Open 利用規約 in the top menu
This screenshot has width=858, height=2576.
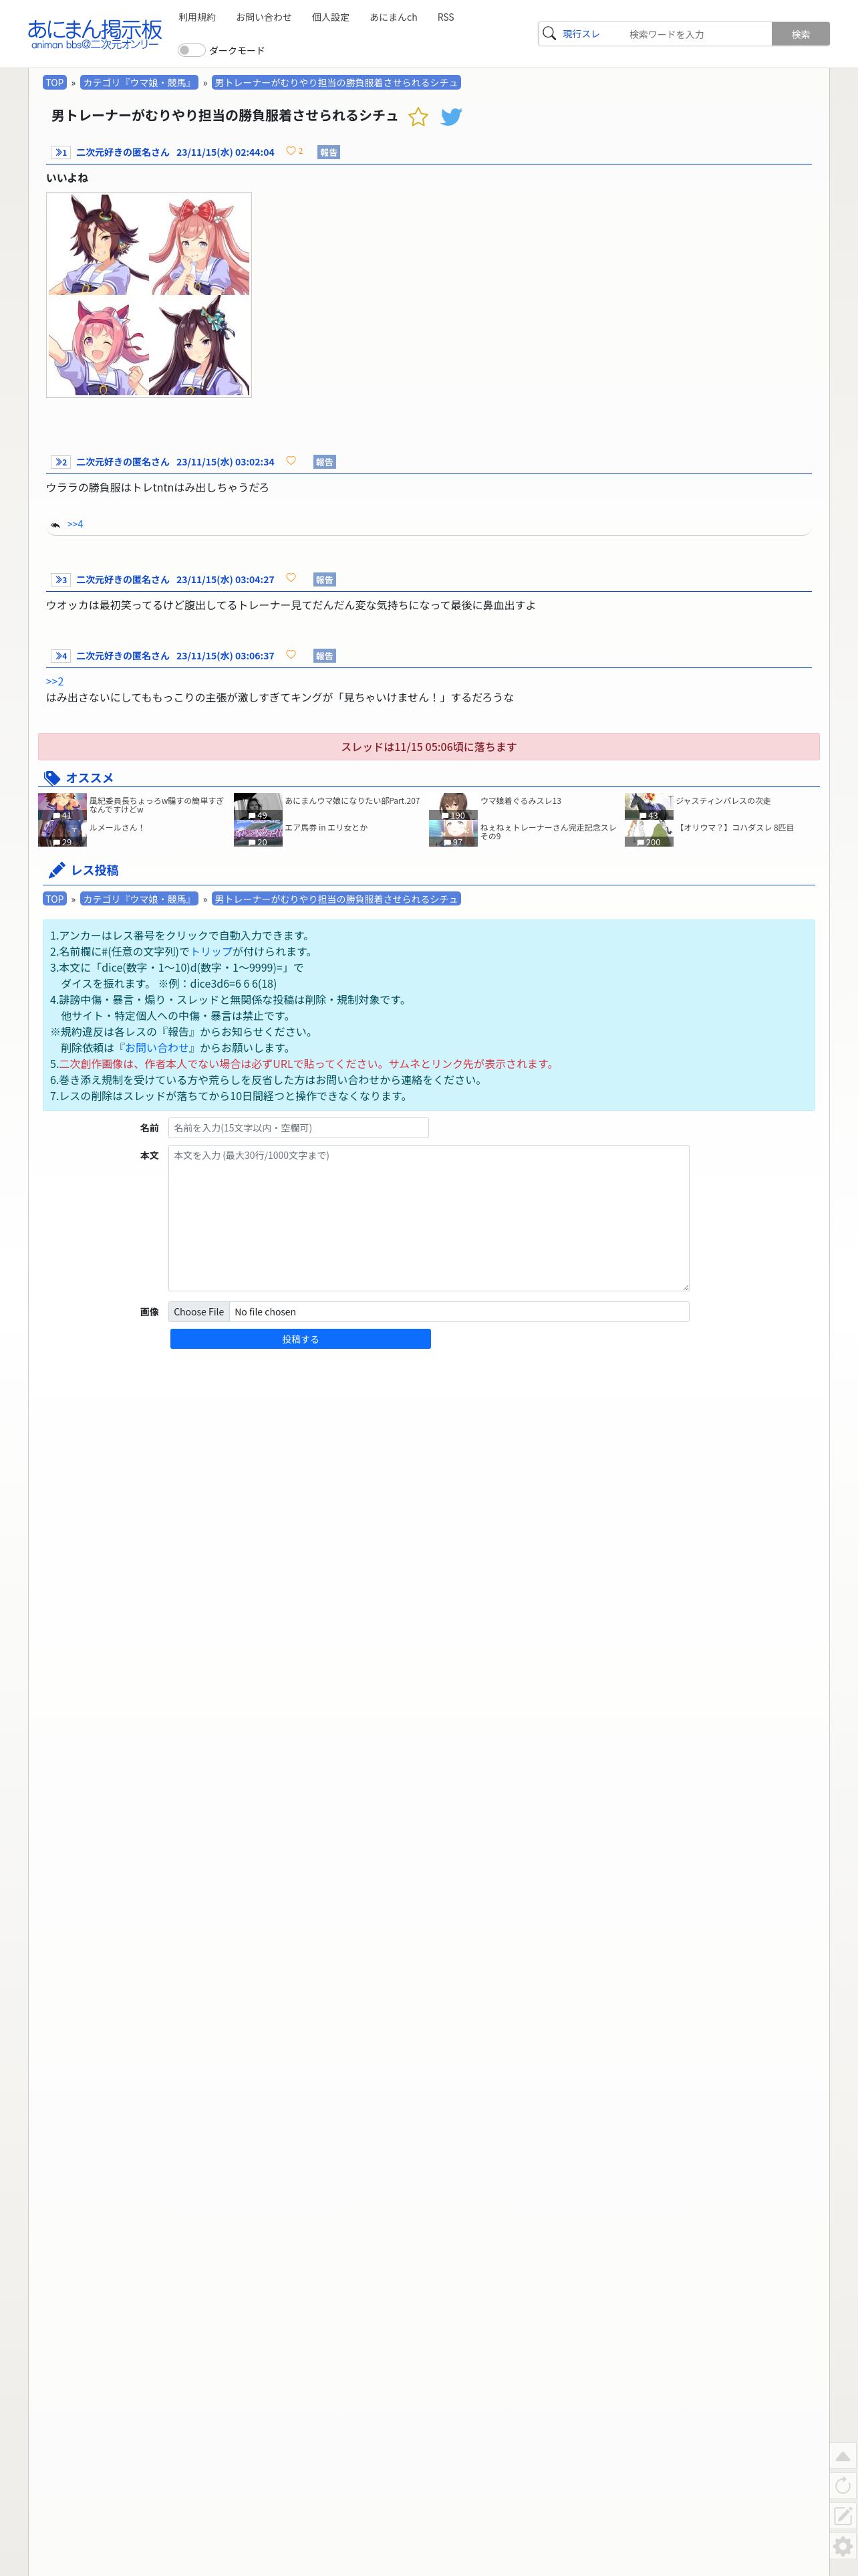pyautogui.click(x=196, y=17)
